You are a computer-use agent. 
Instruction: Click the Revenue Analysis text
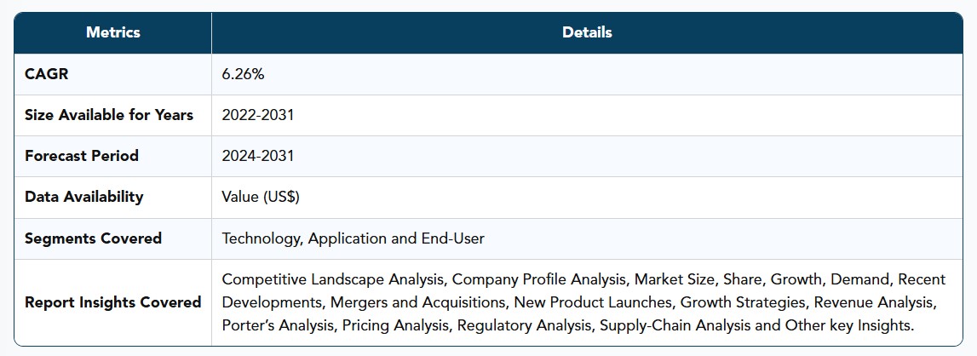point(875,302)
